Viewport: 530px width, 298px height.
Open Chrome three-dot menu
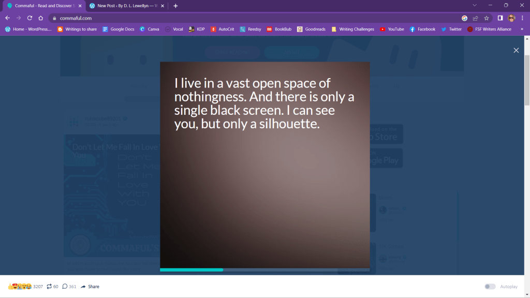click(522, 18)
